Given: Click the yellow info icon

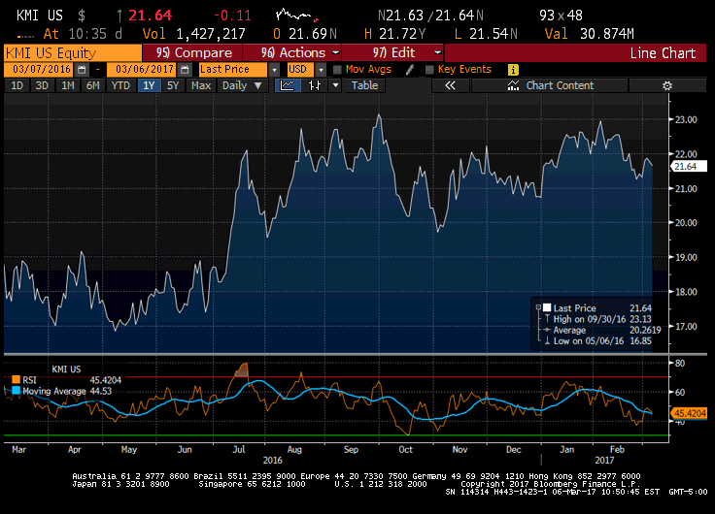Looking at the screenshot, I should click(x=513, y=70).
